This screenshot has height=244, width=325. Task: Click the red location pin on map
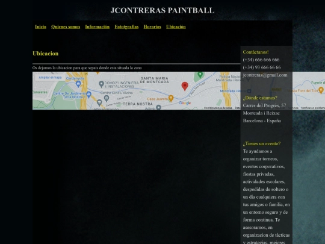pos(185,86)
